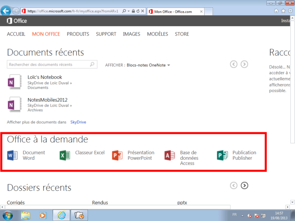Click Publication Publisher label
This screenshot has width=295, height=221.
coord(244,155)
